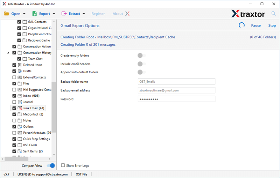The image size is (280, 178).
Task: Click the Team Chat folder icon
Action: [x=25, y=59]
